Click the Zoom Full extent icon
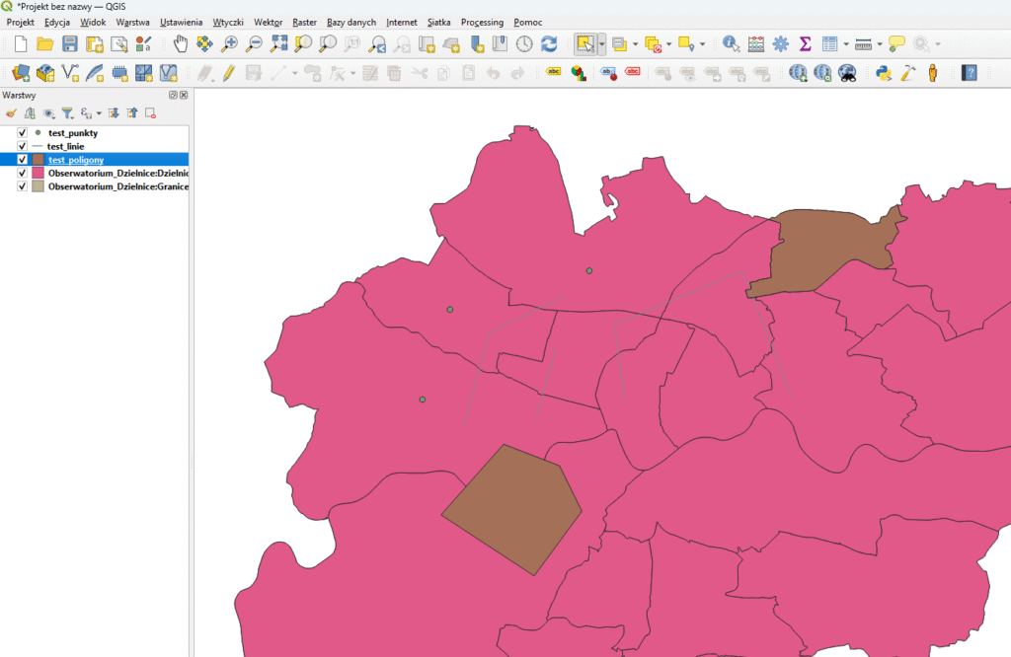The width and height of the screenshot is (1011, 657). click(x=278, y=43)
